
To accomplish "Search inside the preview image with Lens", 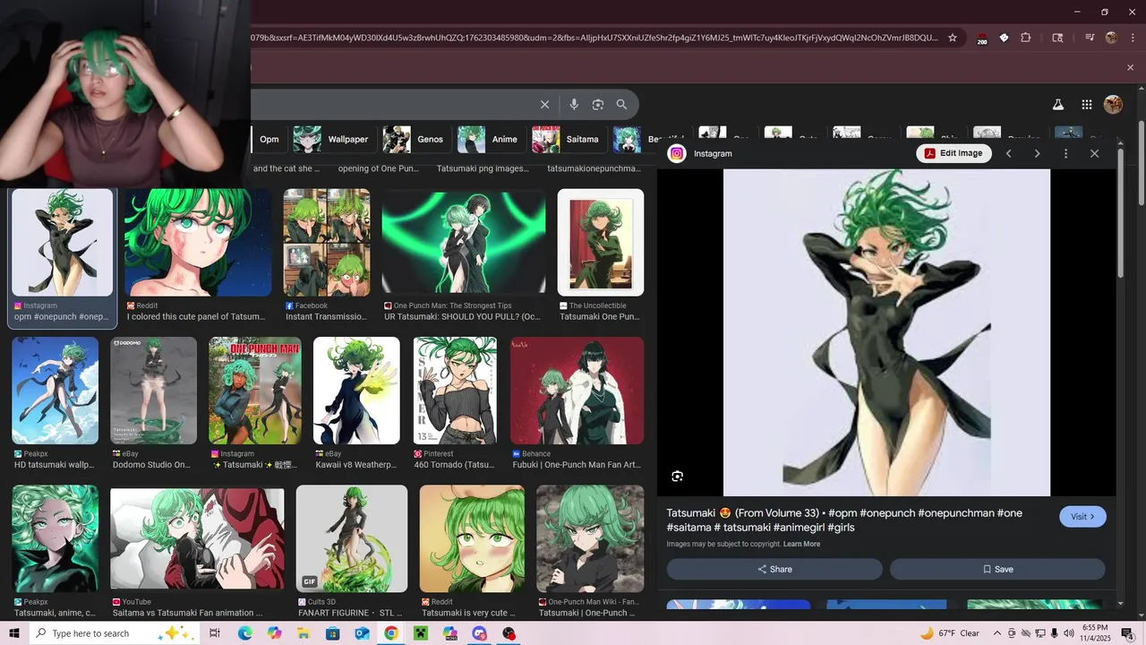I will (678, 477).
